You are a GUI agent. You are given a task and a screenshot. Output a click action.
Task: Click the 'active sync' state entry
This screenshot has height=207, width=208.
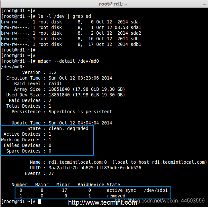121,190
